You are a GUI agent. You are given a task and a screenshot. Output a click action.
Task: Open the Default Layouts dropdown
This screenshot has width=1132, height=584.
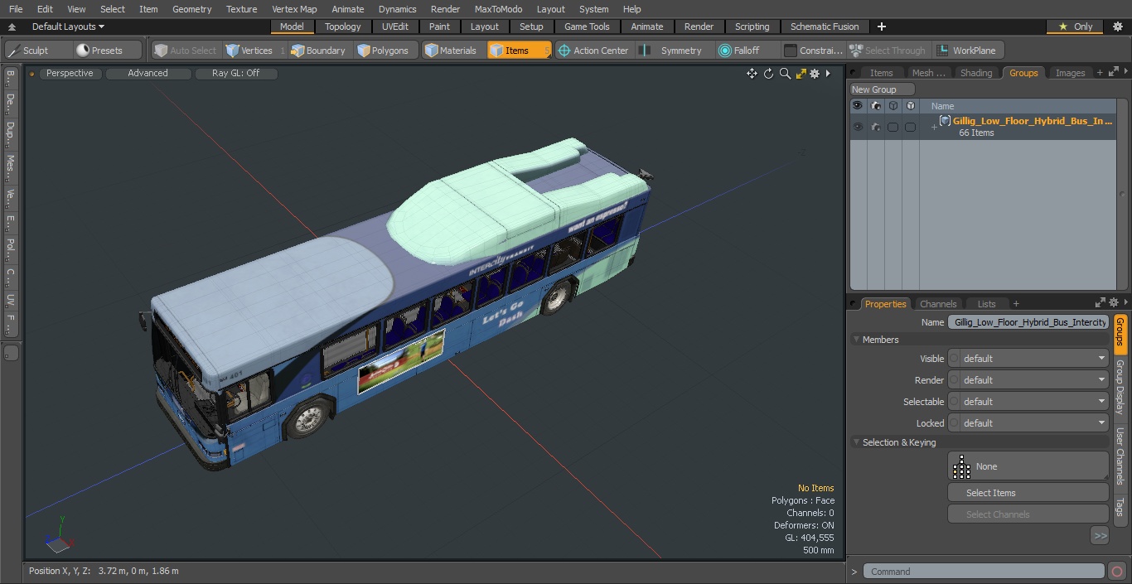(x=68, y=27)
